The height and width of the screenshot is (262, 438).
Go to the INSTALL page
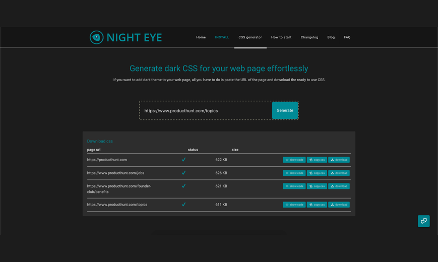[x=222, y=37]
